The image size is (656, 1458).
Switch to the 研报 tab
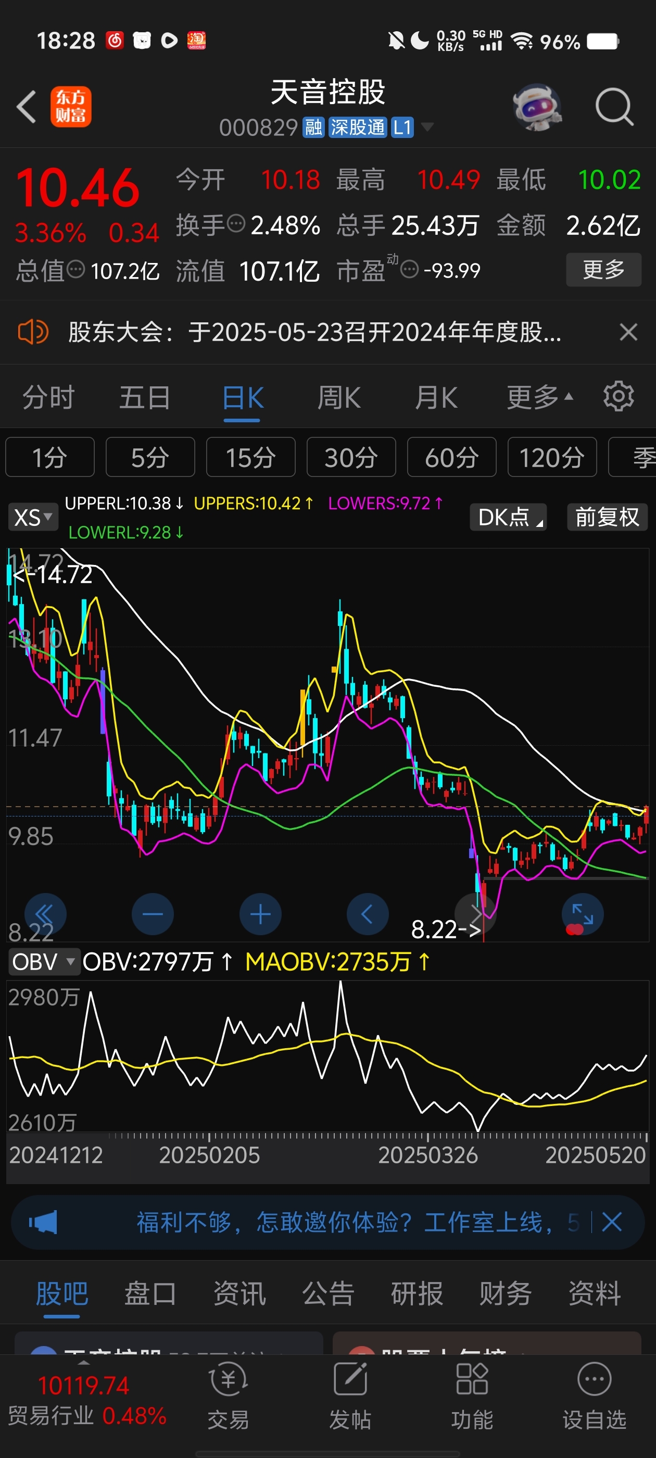(417, 1293)
